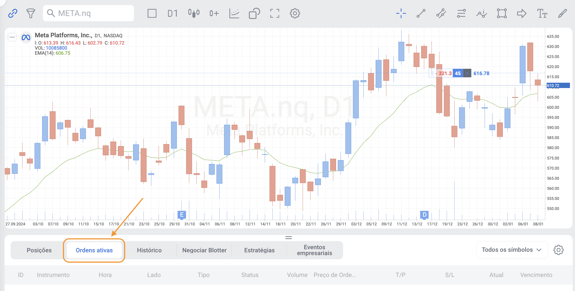Sort by the S/L column header
Viewport: 575px width, 291px height.
point(449,275)
